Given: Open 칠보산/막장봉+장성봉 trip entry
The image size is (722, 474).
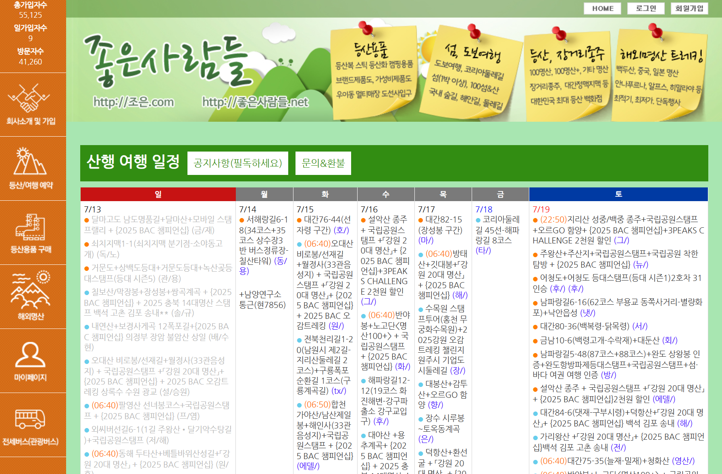Looking at the screenshot, I should click(158, 302).
